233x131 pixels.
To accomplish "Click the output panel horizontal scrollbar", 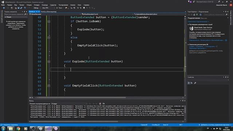I will coord(74,121).
